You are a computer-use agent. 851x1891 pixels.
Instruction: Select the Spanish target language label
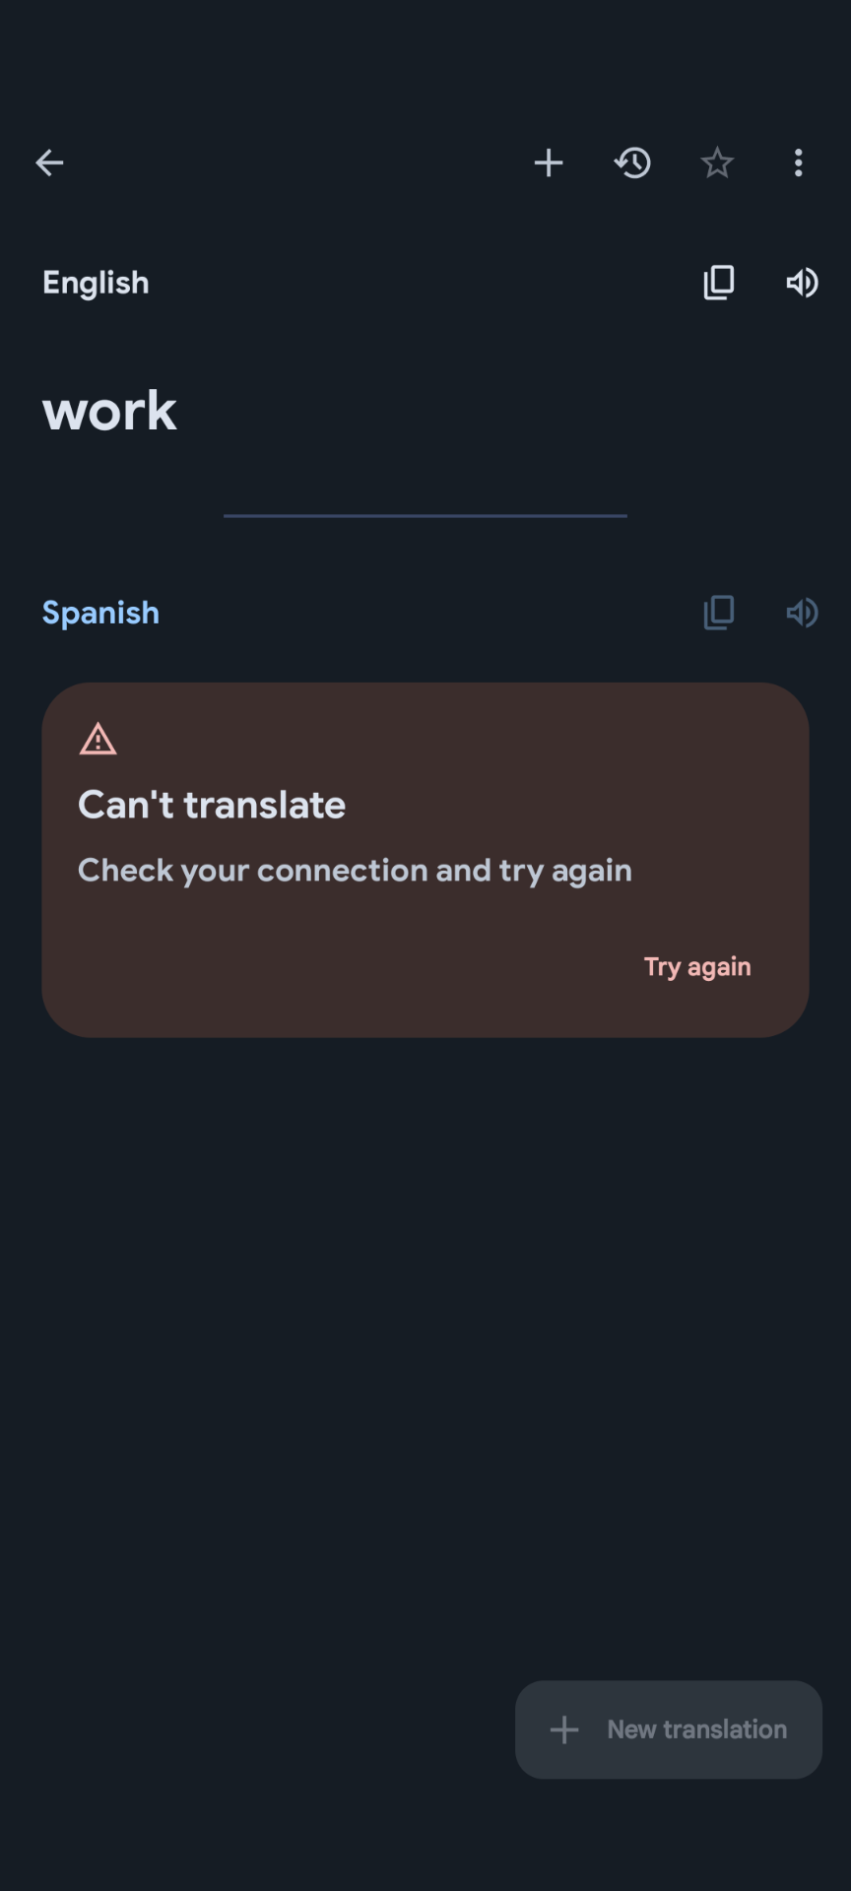[x=100, y=613]
